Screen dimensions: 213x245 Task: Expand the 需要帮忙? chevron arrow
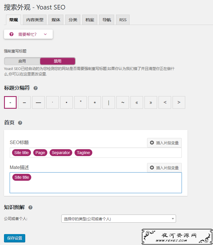tap(45, 34)
